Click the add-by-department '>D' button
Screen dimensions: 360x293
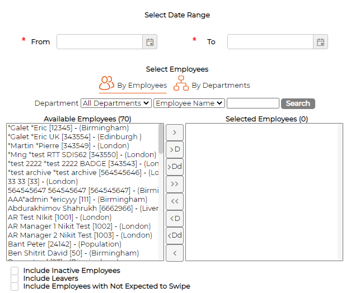point(175,149)
